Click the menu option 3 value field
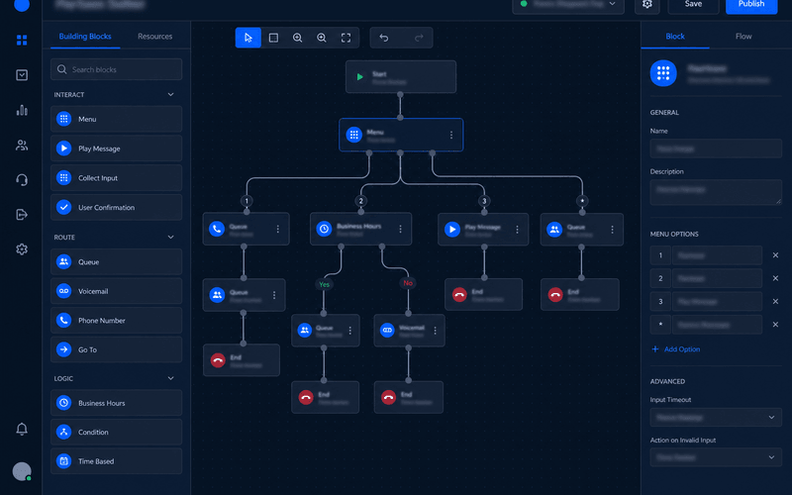This screenshot has height=495, width=792. point(717,302)
